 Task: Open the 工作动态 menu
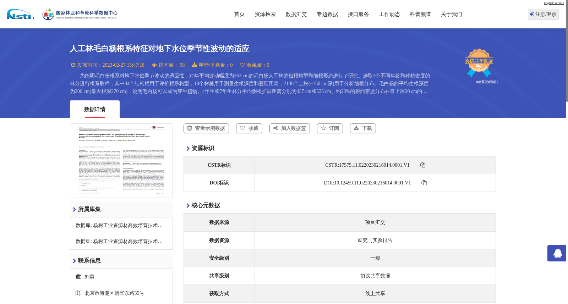tap(389, 14)
